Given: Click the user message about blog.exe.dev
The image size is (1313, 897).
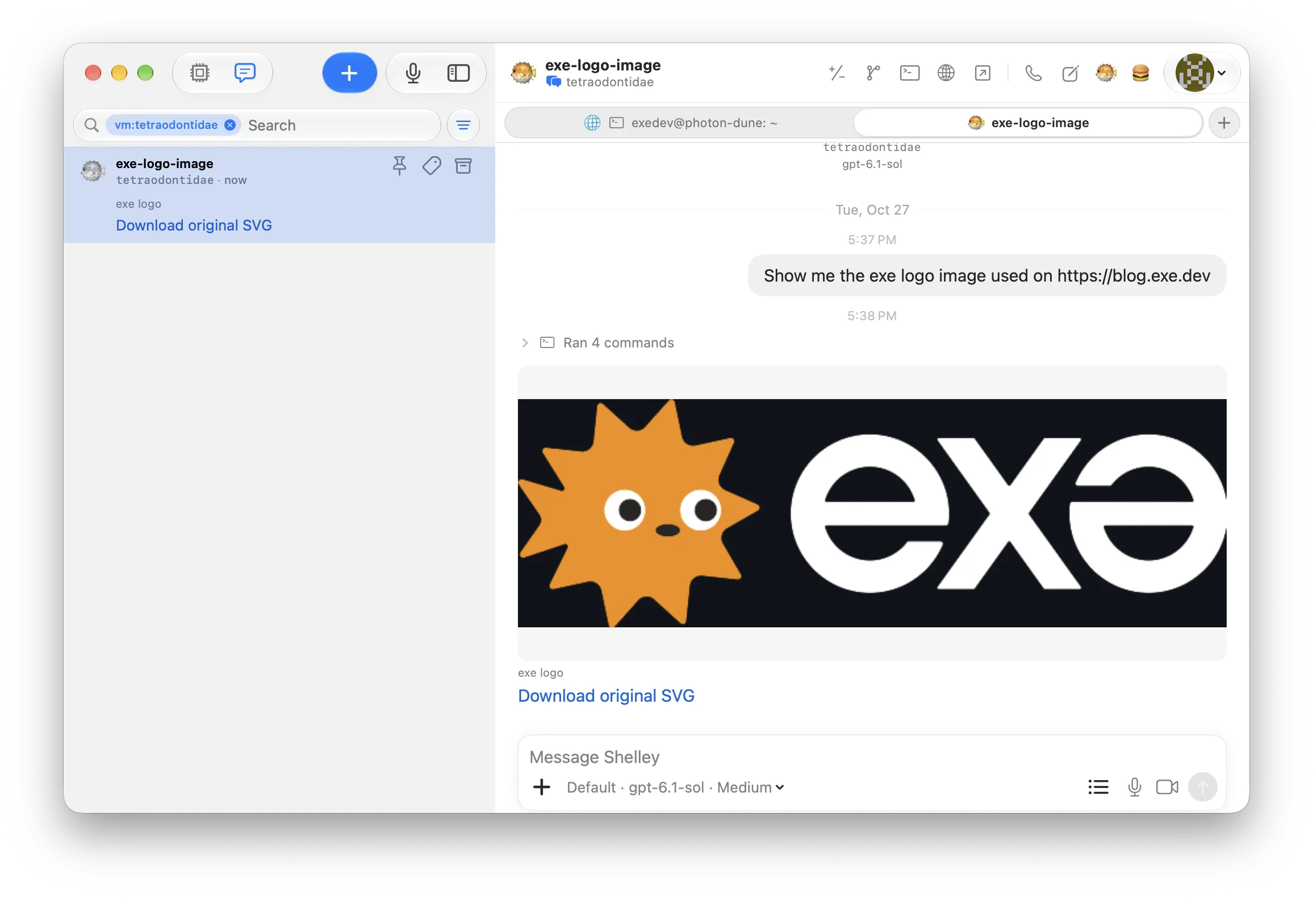Looking at the screenshot, I should (x=986, y=276).
